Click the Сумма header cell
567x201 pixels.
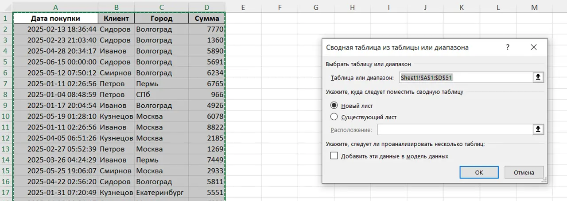point(207,19)
